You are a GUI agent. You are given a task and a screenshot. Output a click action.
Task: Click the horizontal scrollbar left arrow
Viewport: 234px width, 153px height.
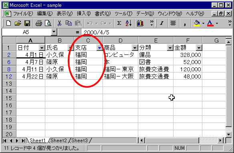coord(141,141)
